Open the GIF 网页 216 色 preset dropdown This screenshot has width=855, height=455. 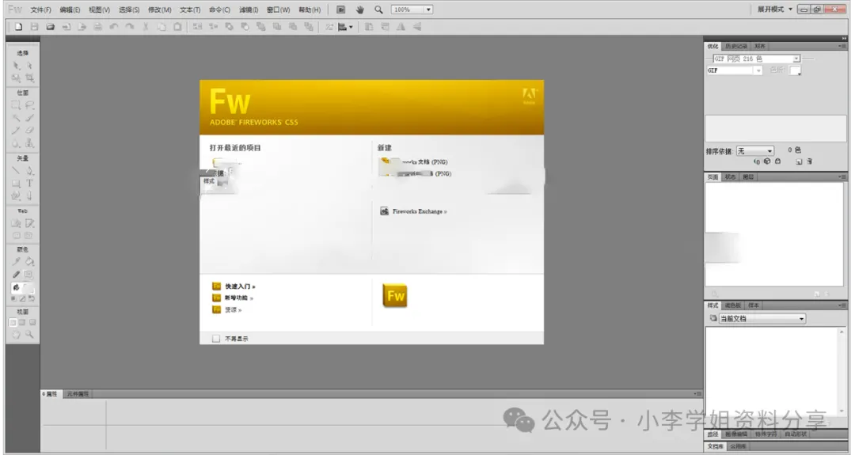[757, 59]
